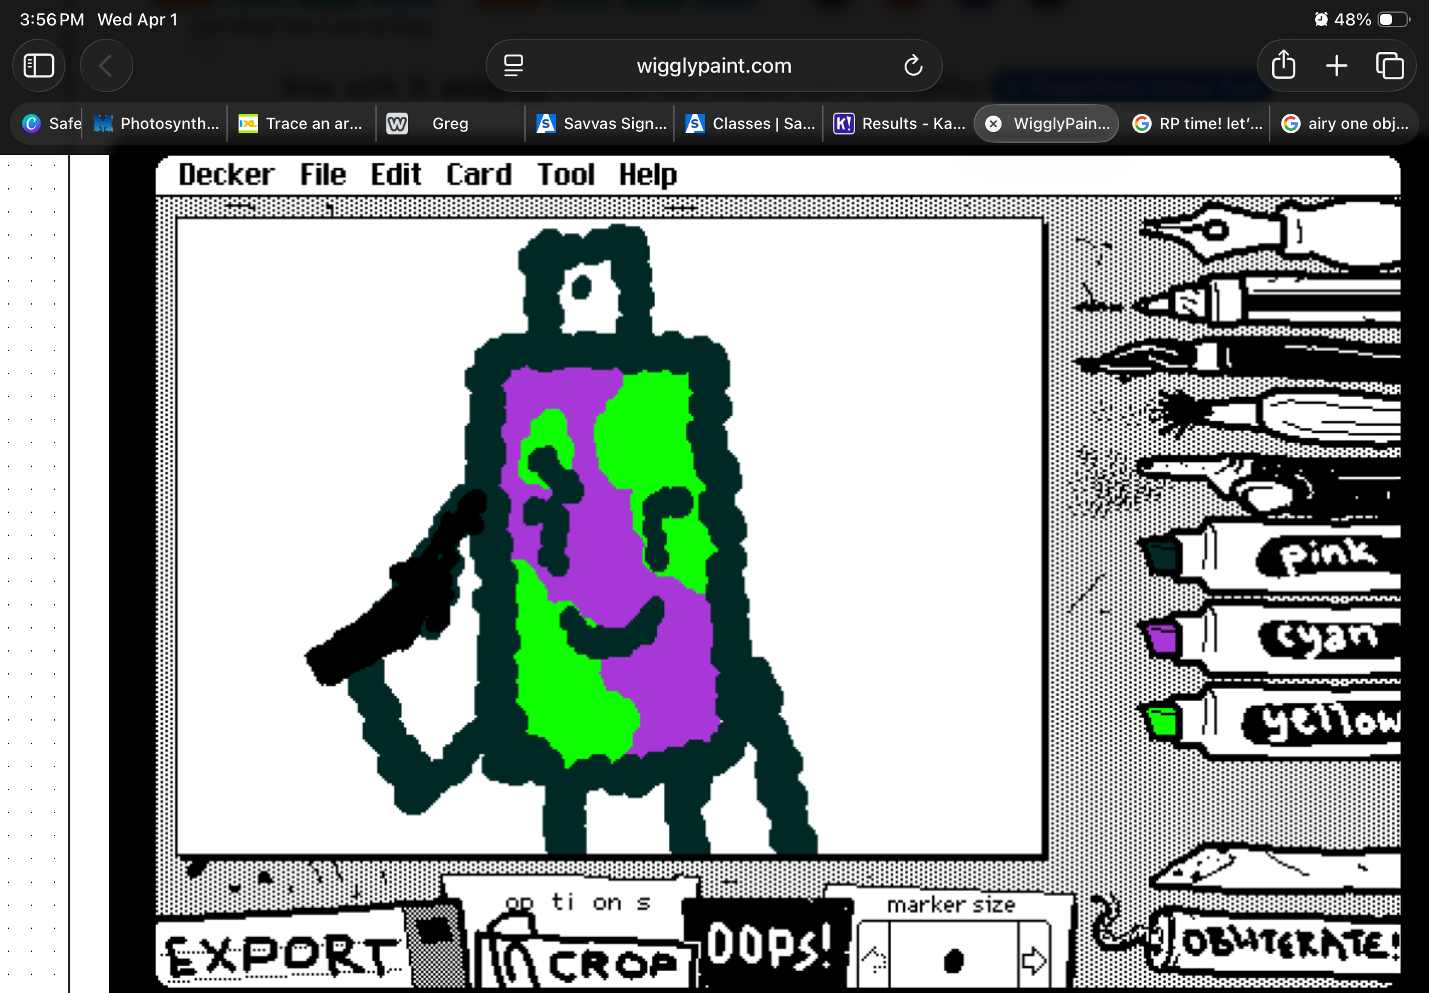Click the browser address bar
The image size is (1429, 993).
point(713,65)
